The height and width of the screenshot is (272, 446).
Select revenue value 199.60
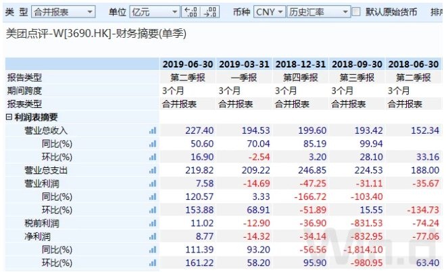click(312, 130)
